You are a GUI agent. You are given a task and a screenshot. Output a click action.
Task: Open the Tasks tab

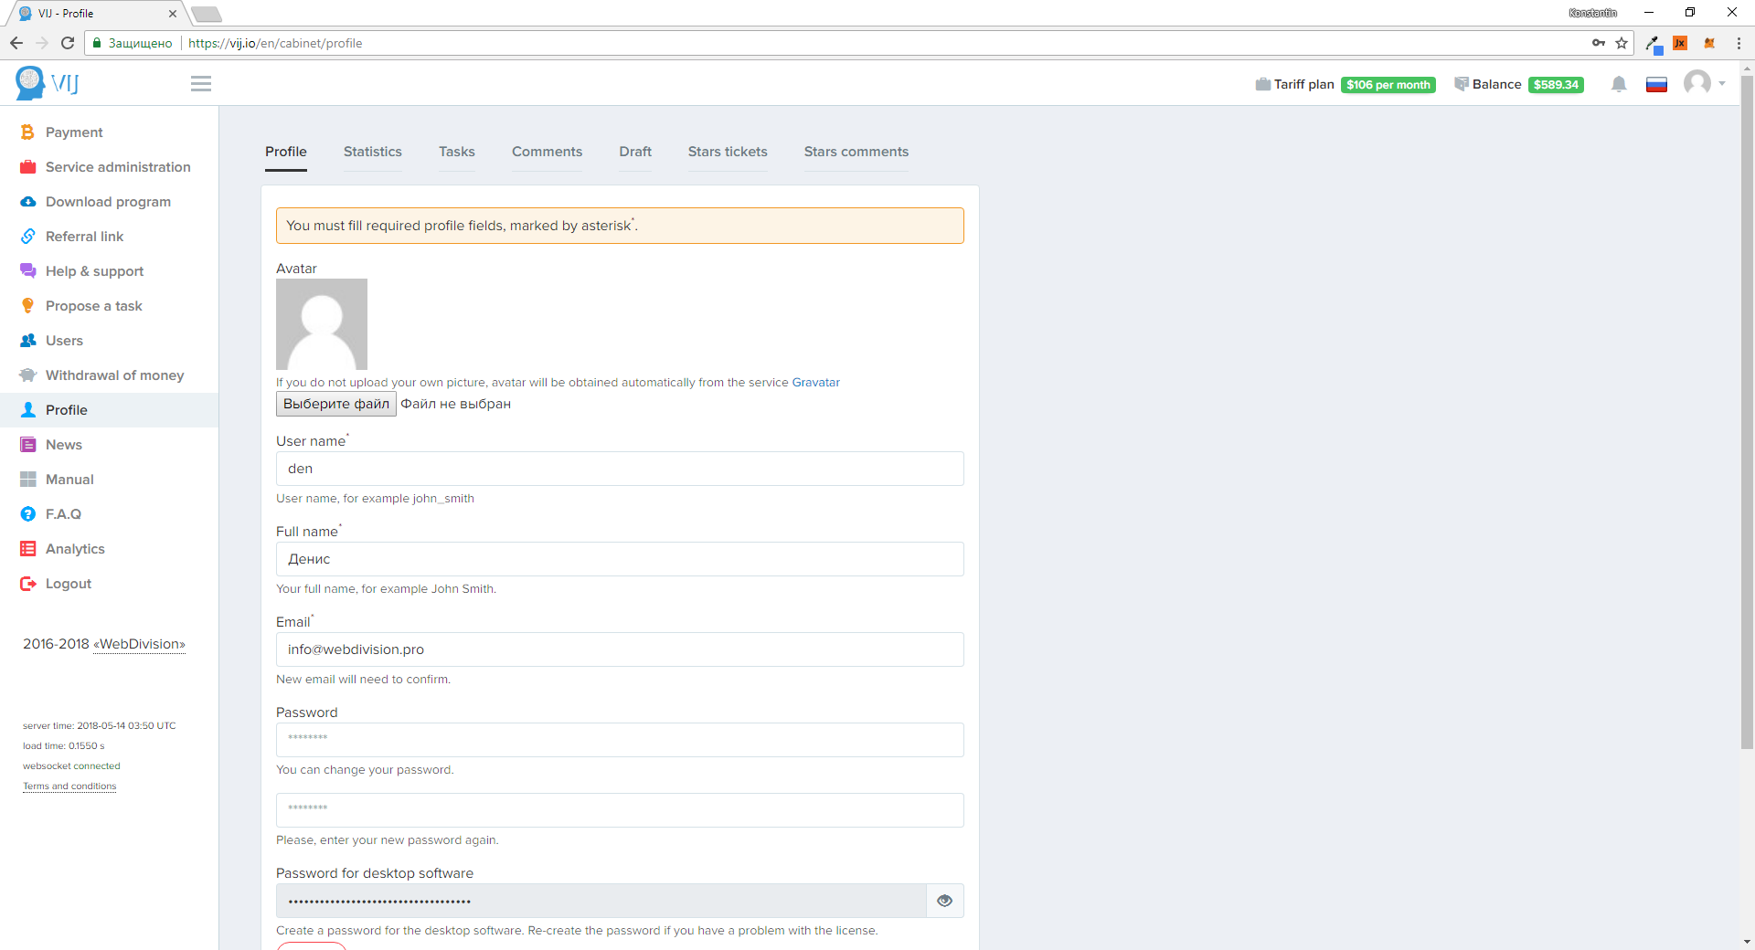[456, 152]
